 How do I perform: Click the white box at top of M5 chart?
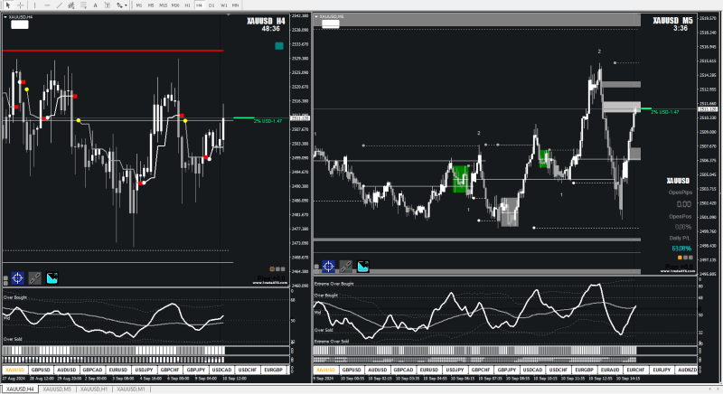(x=330, y=23)
